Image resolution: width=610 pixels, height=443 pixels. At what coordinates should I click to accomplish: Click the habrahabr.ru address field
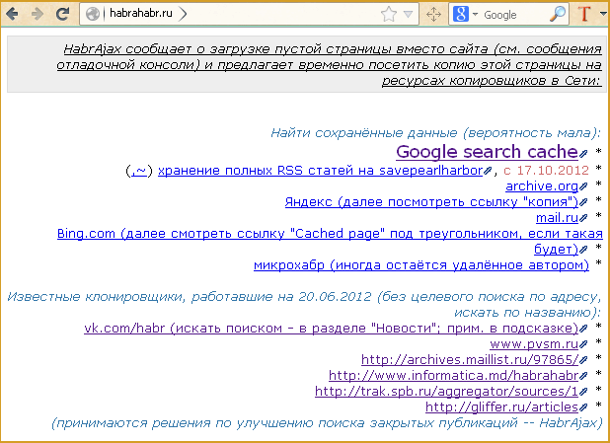coord(249,14)
